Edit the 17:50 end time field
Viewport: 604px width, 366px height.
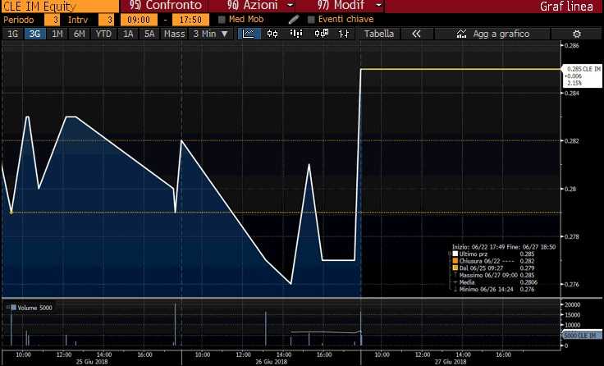[x=190, y=20]
